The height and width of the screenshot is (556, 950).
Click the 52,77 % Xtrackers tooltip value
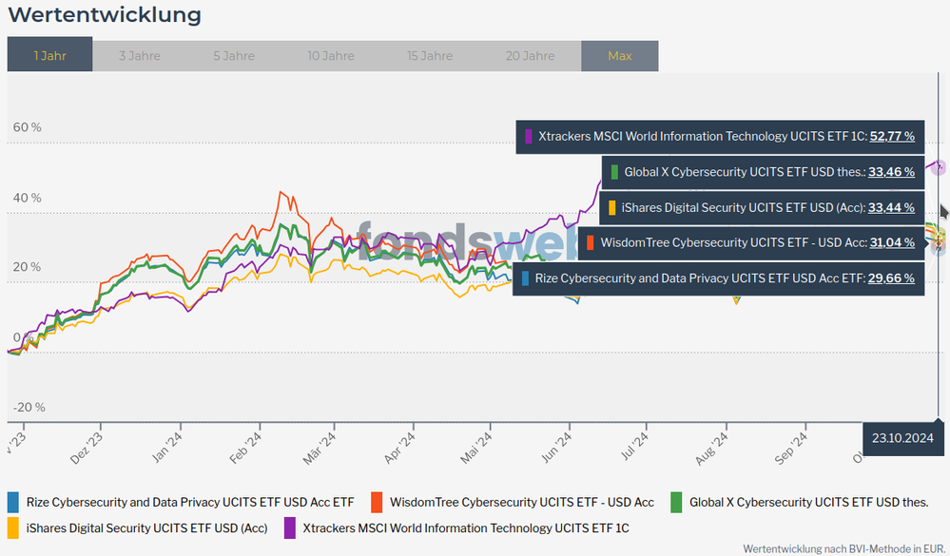[x=891, y=136]
